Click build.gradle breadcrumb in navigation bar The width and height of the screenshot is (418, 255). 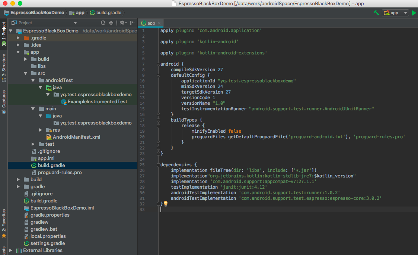(x=106, y=13)
